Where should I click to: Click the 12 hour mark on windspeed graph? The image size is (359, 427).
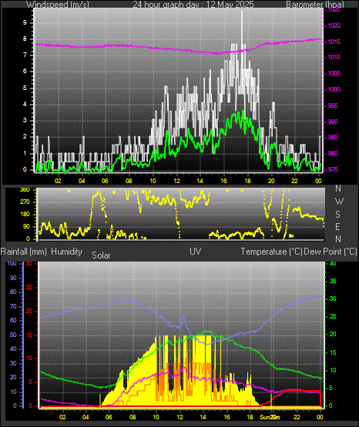click(176, 181)
